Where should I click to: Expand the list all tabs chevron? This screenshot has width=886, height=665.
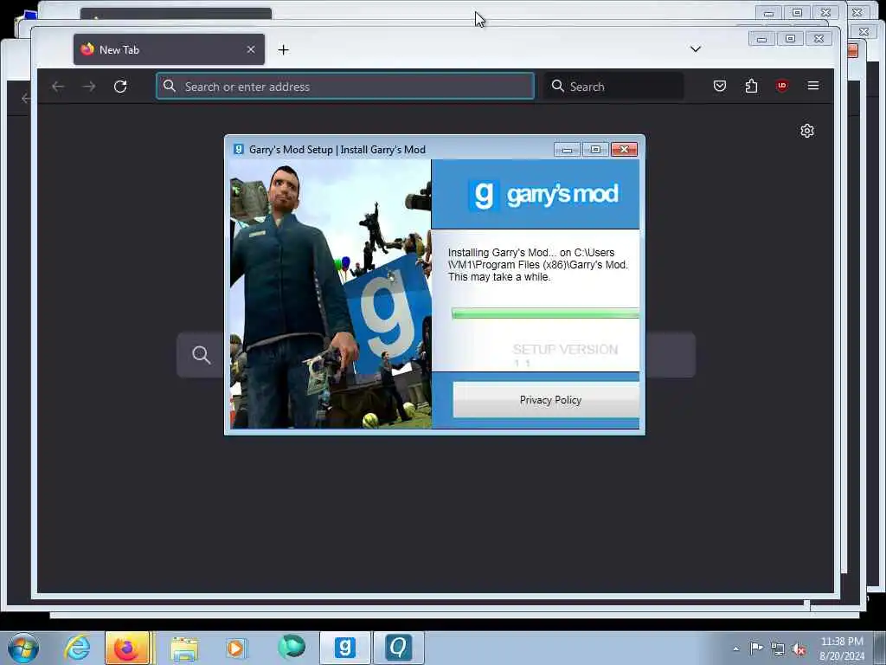[696, 49]
